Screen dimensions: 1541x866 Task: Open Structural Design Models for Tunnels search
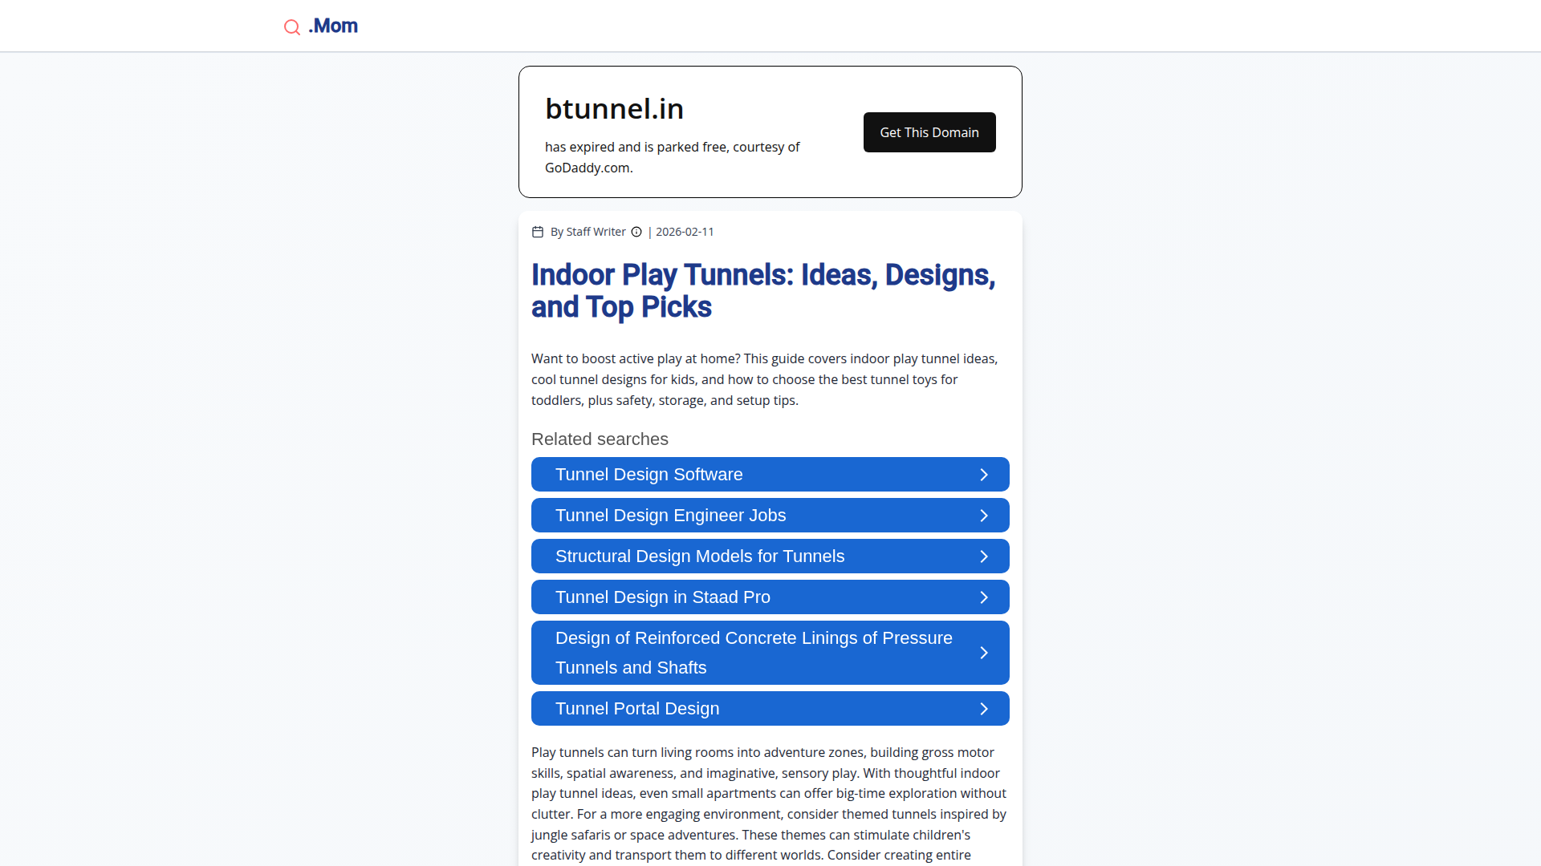click(x=770, y=556)
